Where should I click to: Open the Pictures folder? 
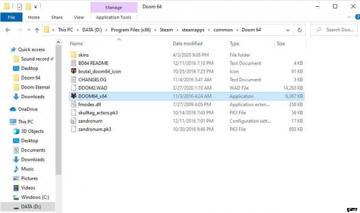29,178
